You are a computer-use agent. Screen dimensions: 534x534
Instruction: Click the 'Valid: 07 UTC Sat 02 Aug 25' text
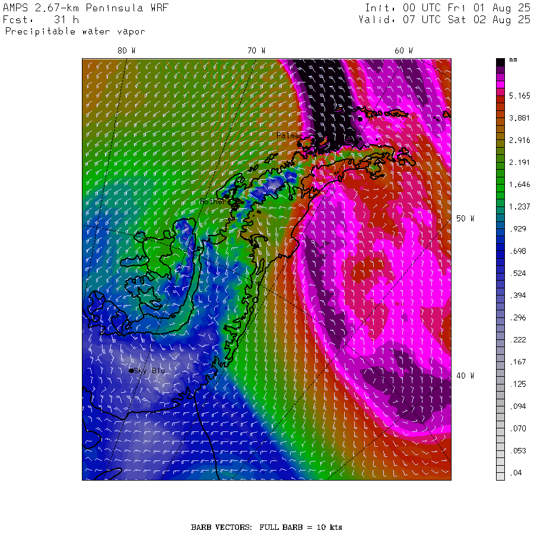point(444,20)
